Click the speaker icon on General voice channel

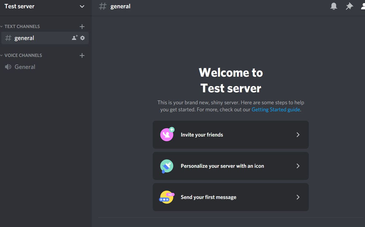[8, 67]
